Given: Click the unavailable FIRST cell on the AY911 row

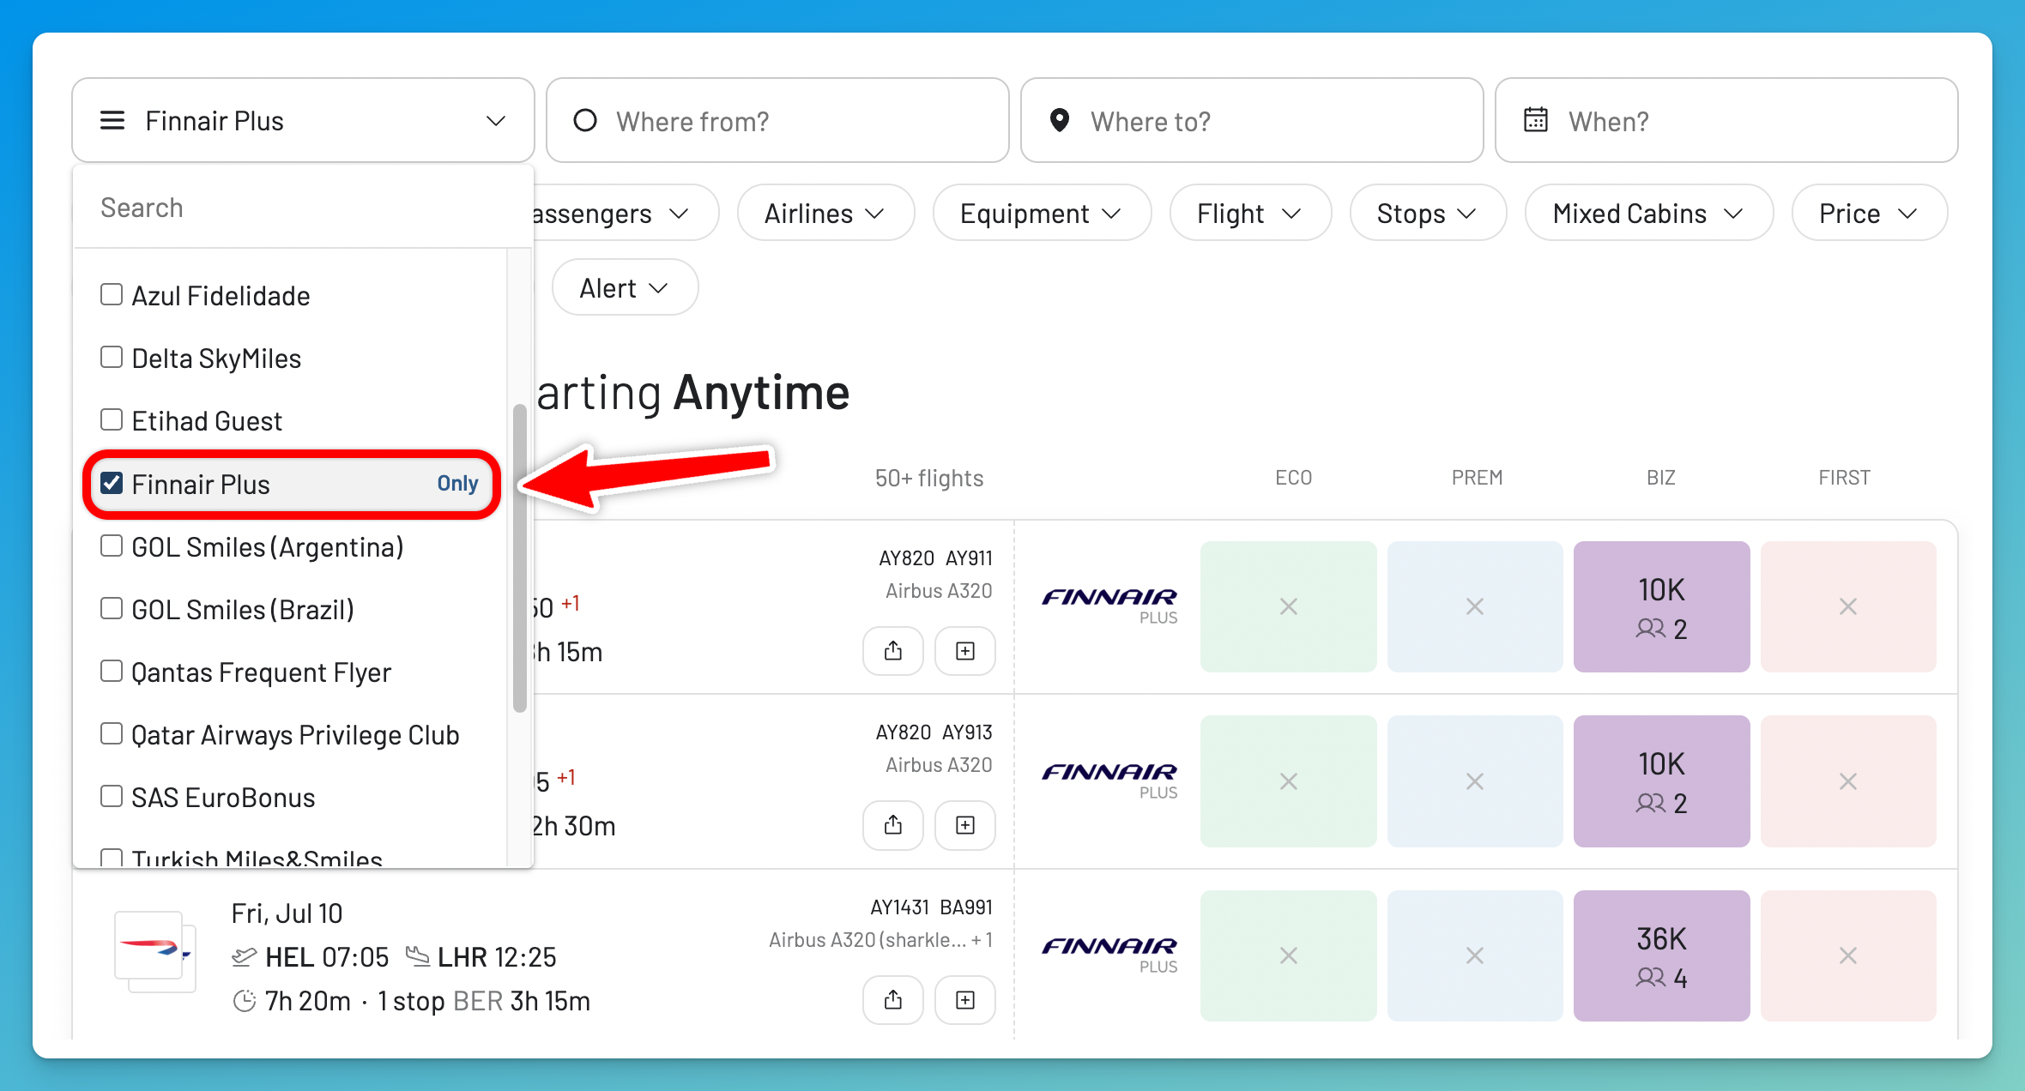Looking at the screenshot, I should 1848,606.
